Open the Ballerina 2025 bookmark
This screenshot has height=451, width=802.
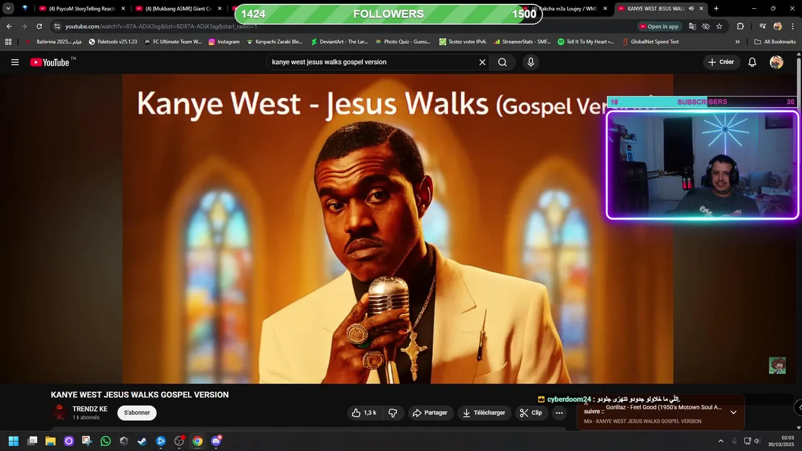click(x=53, y=42)
